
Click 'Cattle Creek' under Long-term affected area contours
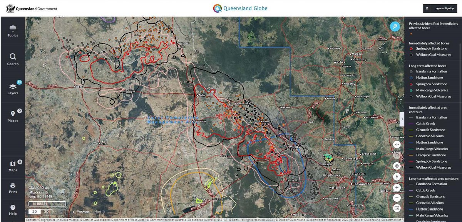point(425,190)
